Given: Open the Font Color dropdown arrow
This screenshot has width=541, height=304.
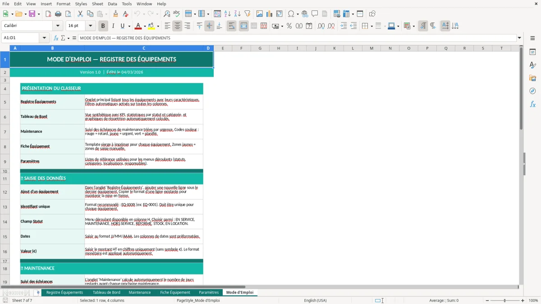Looking at the screenshot, I should (145, 26).
